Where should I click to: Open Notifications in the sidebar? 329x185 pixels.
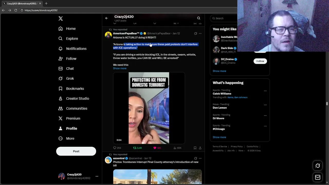(72, 49)
